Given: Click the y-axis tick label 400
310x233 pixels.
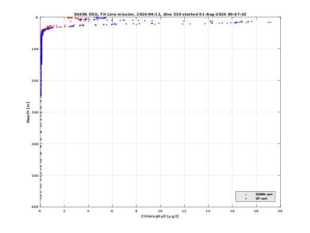Looking at the screenshot, I should click(35, 144).
